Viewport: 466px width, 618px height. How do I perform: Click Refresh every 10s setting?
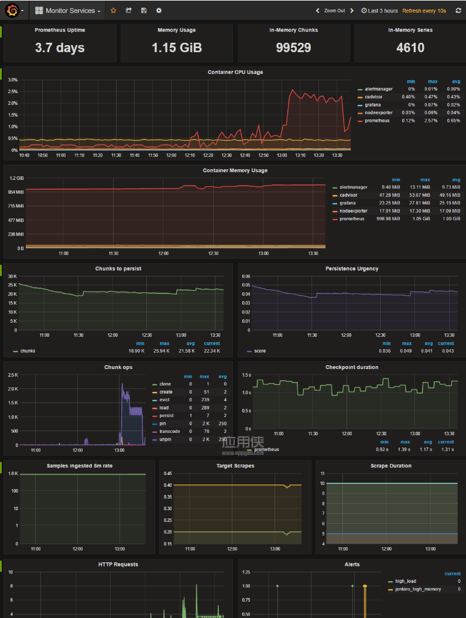(424, 11)
